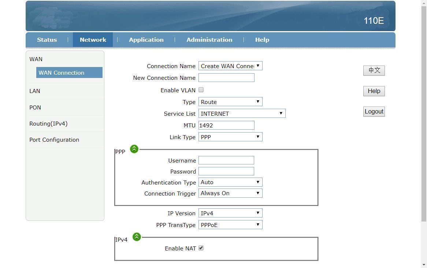427x268 pixels.
Task: Open the Connection Name dropdown
Action: [x=230, y=66]
